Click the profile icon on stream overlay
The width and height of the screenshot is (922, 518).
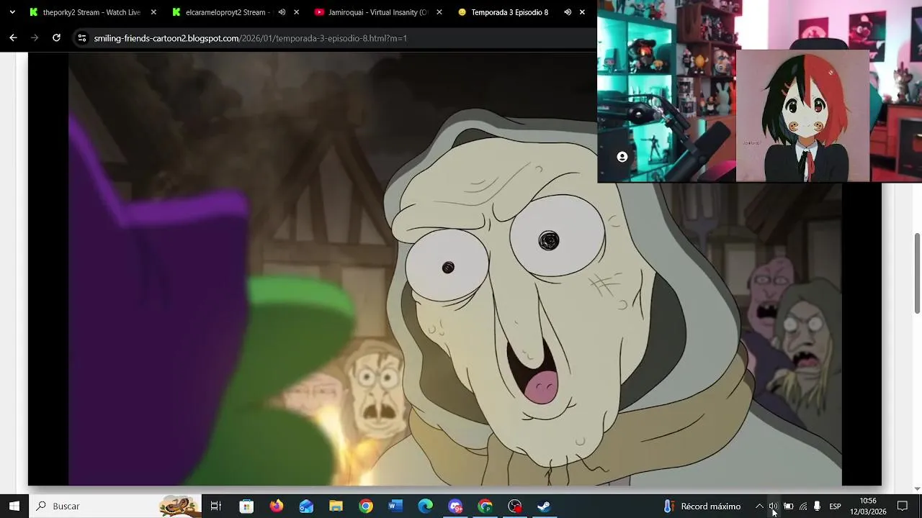pos(622,157)
